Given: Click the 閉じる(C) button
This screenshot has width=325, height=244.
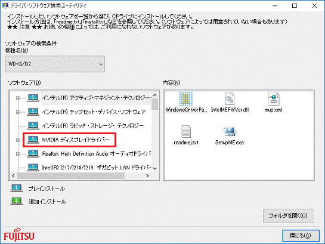Looking at the screenshot, I should 301,236.
